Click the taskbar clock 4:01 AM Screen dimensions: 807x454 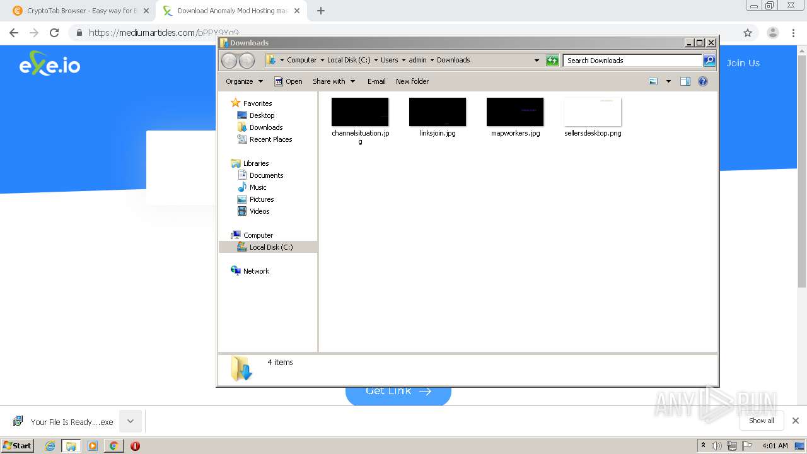coord(775,446)
